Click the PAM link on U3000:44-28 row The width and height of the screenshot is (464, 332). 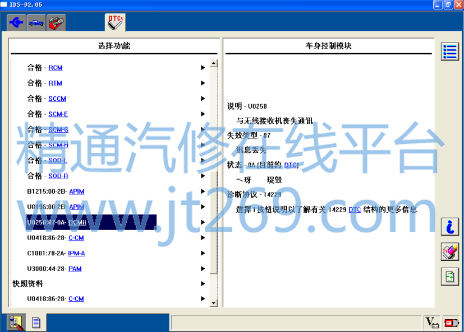coord(75,269)
